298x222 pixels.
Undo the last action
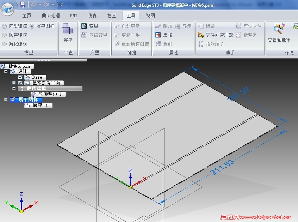click(33, 5)
